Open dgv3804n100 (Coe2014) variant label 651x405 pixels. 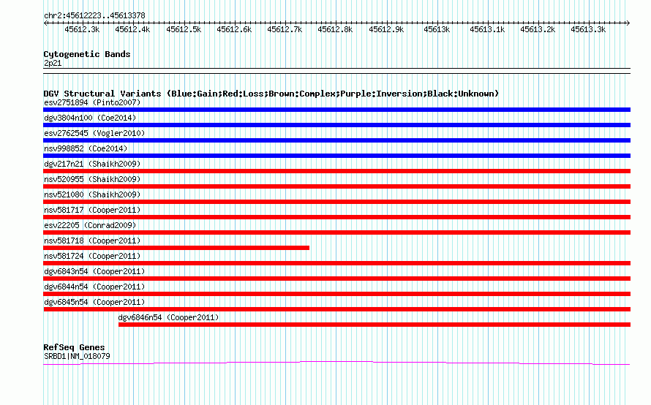pos(90,118)
